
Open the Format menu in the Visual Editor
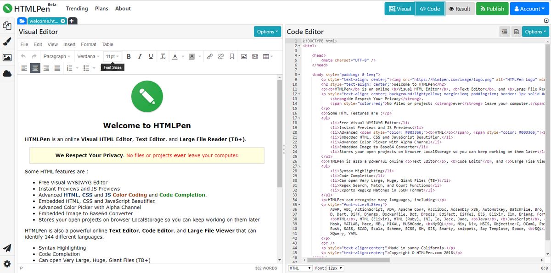point(88,44)
